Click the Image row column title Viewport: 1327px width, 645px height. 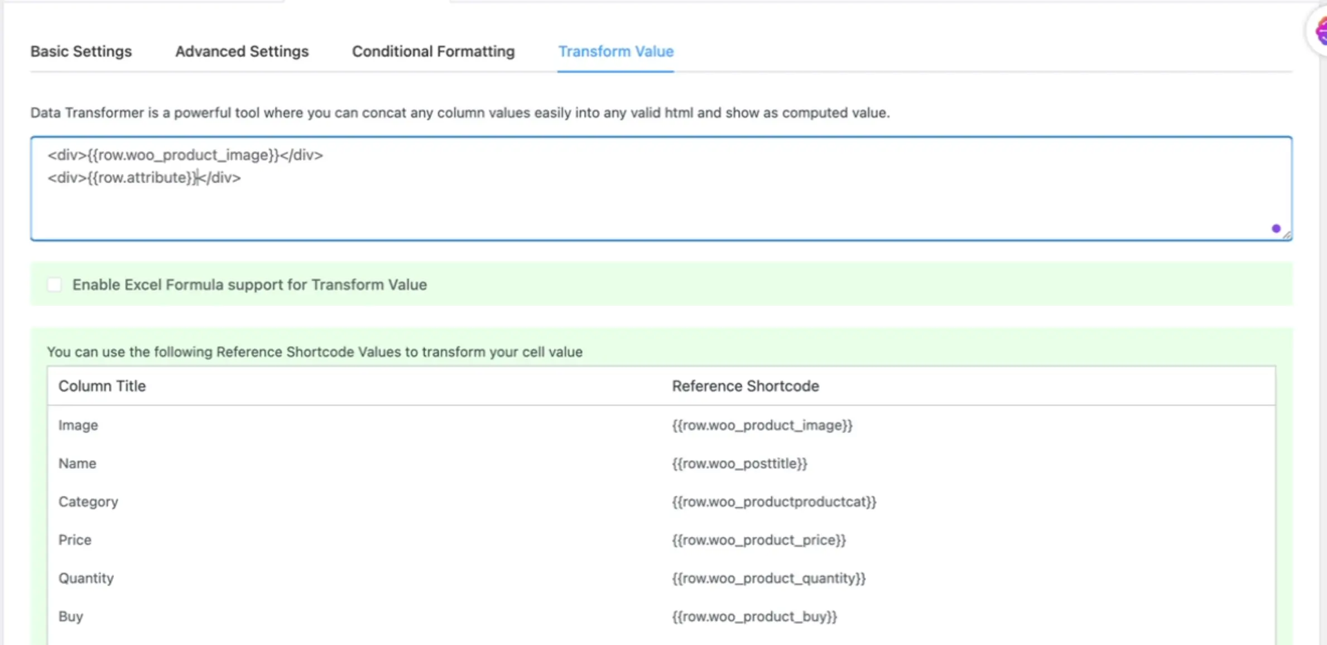(x=78, y=425)
